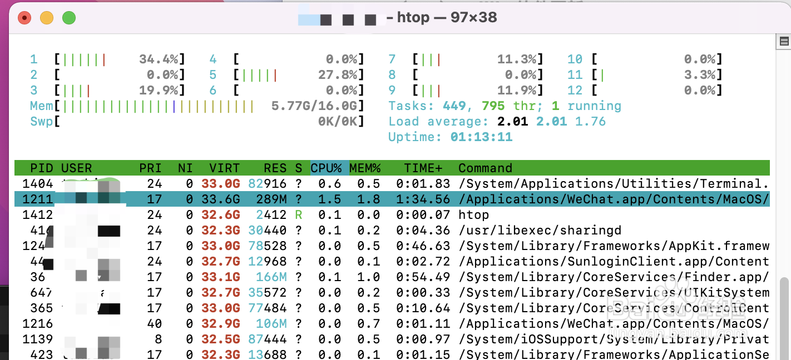
Task: Click the 166M RES value for Finder
Action: tap(271, 277)
